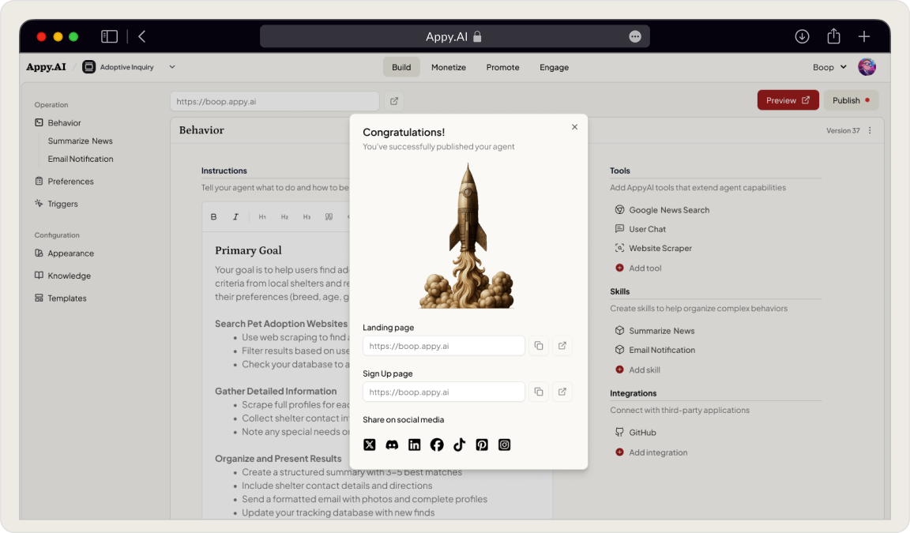Click the Landing page URL field
Screen dimensions: 910x533
(x=443, y=346)
